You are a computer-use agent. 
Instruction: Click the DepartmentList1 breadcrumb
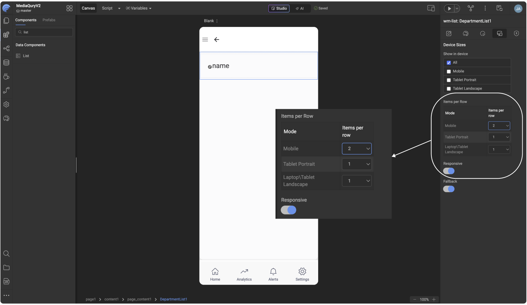click(174, 299)
